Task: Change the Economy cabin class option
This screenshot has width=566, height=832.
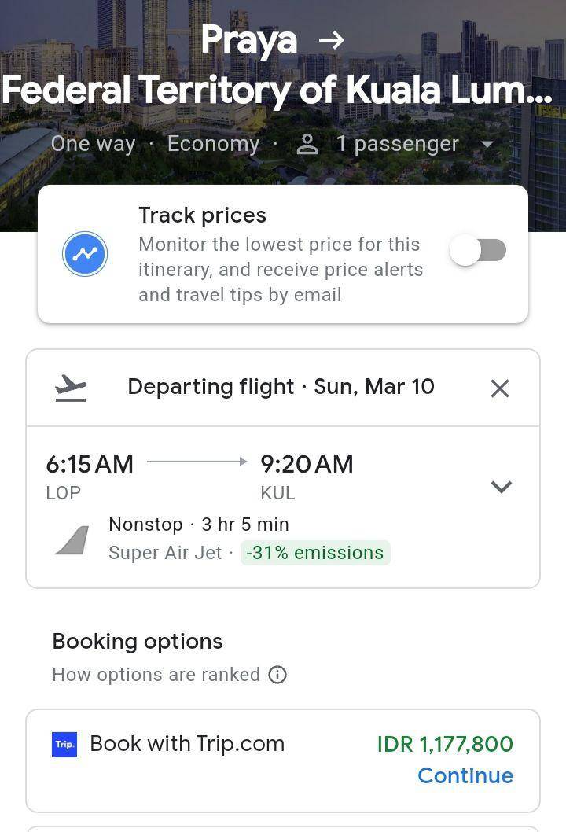Action: (x=213, y=144)
